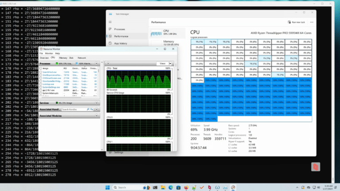
Task: Sort processes by Status column header
Action: click(85, 68)
